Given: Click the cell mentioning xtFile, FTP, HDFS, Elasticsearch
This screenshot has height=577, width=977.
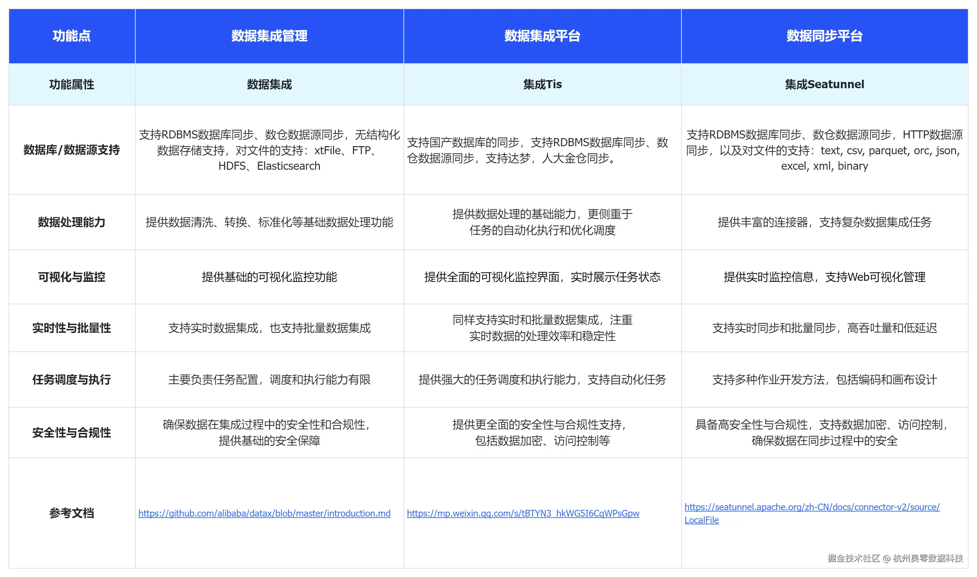Looking at the screenshot, I should [x=270, y=150].
